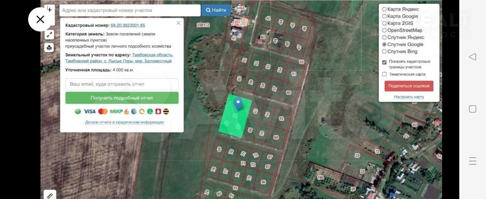Screen dimensions: 486x199
Task: Choose Спутник Bing satellite layer
Action: point(384,51)
